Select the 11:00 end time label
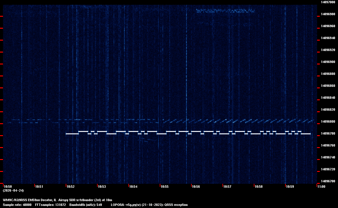 coord(321,187)
